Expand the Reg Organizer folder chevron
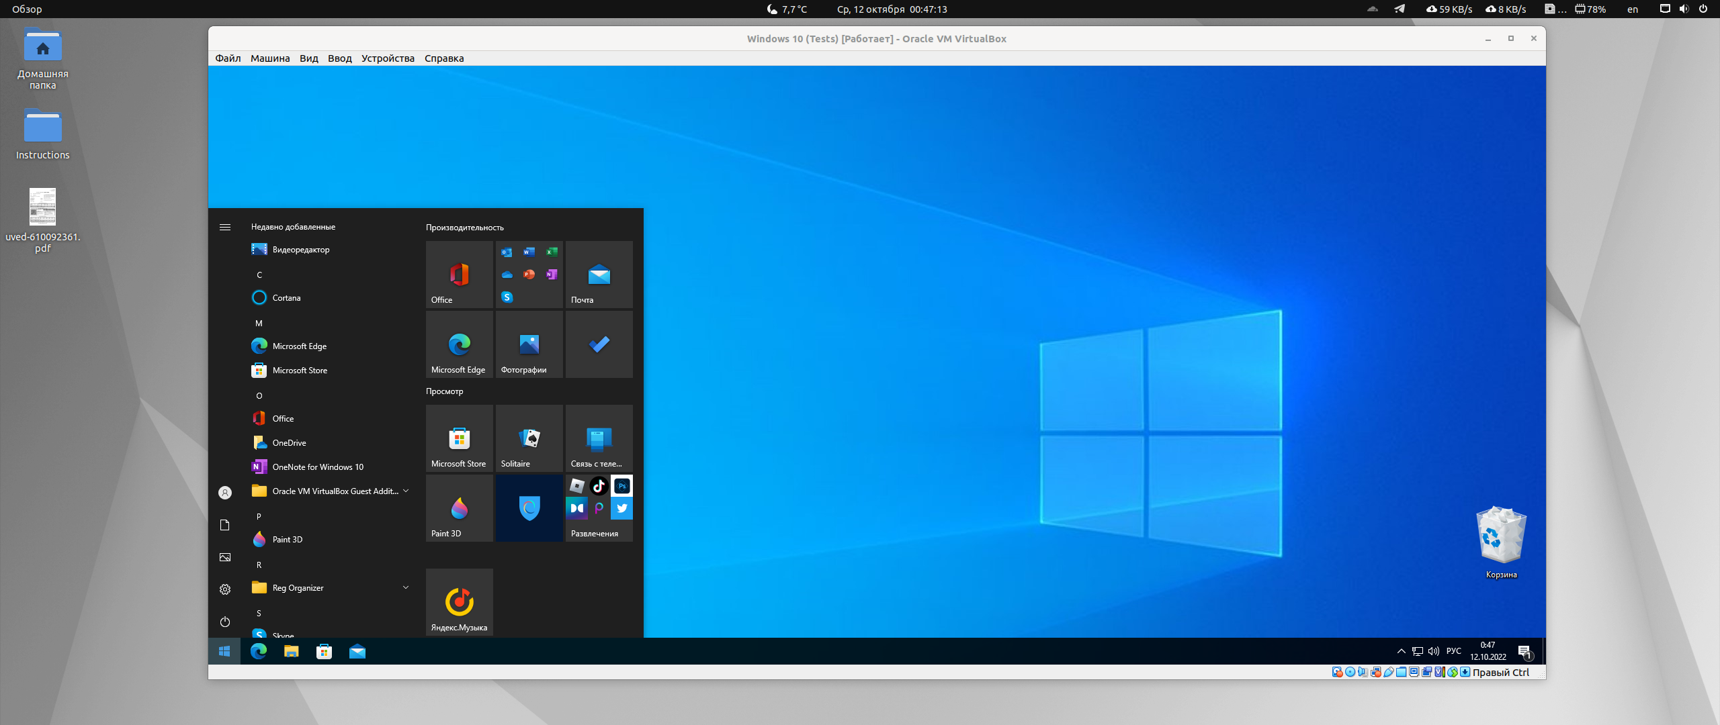The image size is (1720, 725). click(406, 588)
